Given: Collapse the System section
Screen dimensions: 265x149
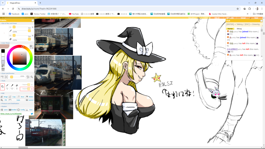Looking at the screenshot, I should (4, 106).
